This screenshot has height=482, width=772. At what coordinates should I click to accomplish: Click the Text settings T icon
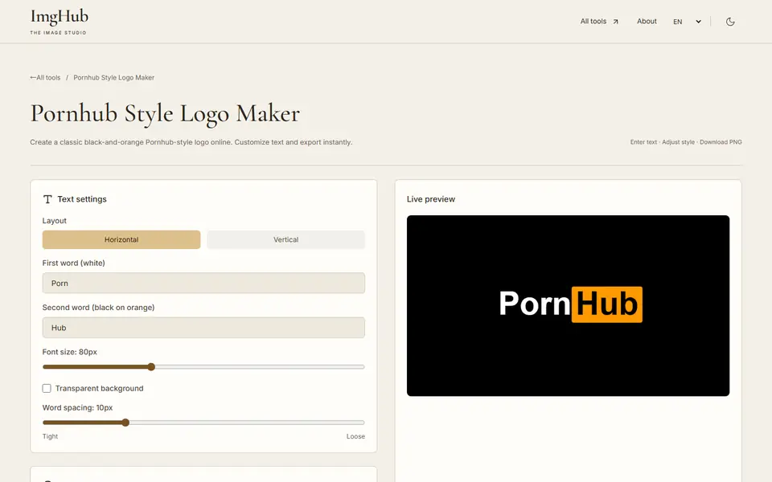point(47,199)
